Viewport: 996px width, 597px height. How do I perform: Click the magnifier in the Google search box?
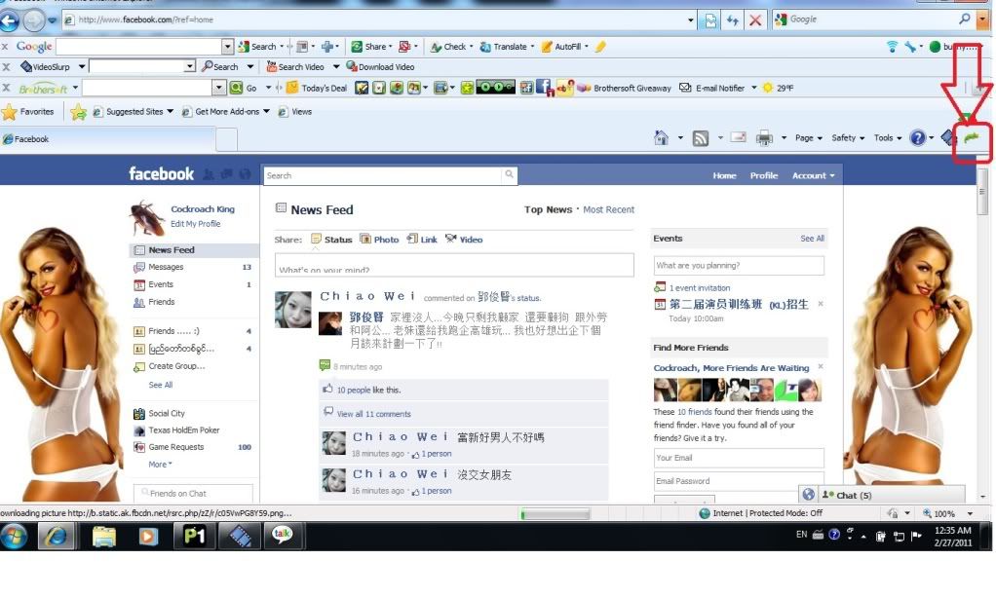point(964,19)
